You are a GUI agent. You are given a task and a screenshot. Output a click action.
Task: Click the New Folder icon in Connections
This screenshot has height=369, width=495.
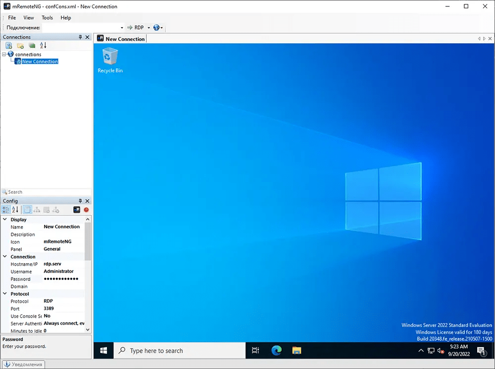point(20,46)
